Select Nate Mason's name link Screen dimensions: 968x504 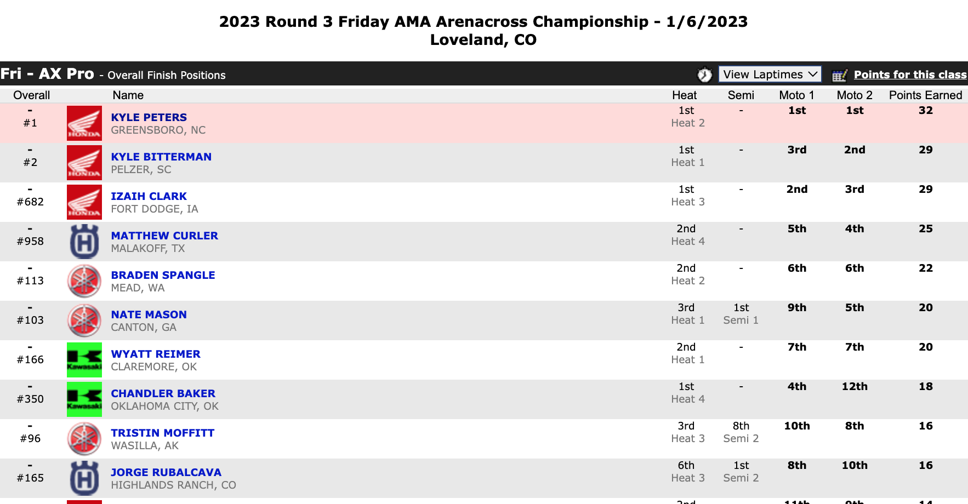click(x=149, y=314)
